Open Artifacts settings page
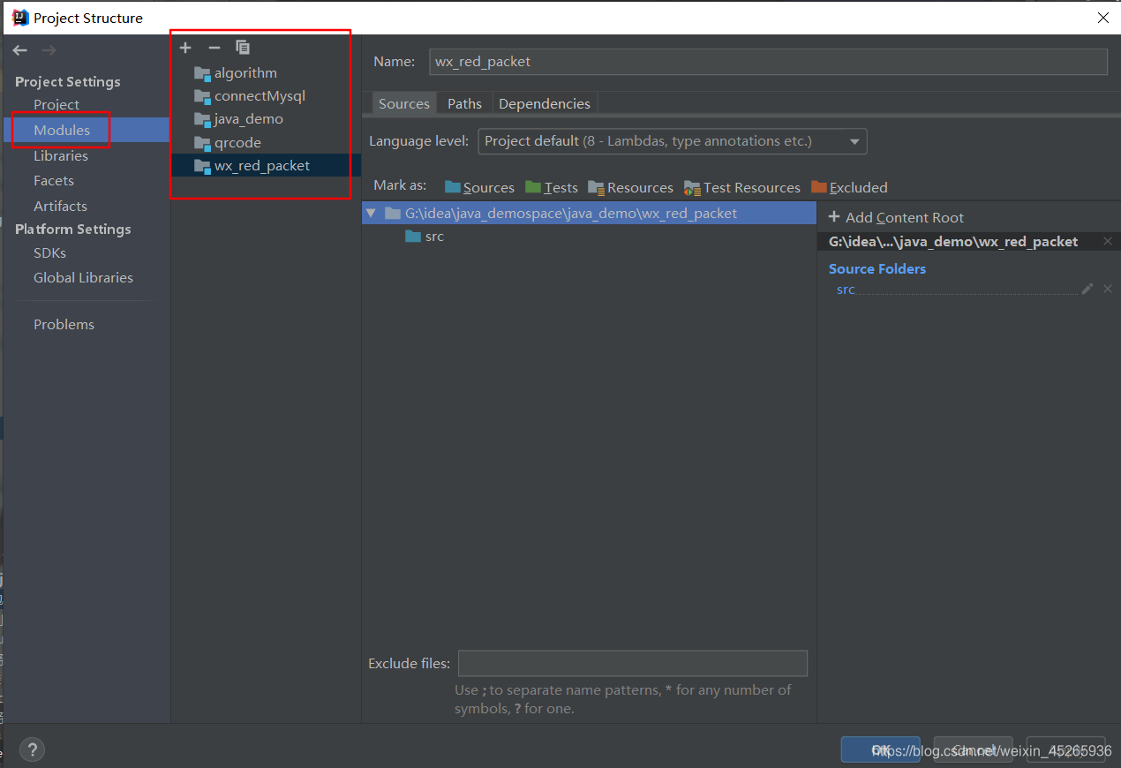 (60, 206)
